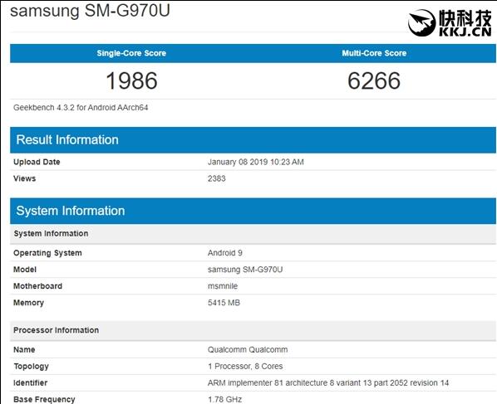
Task: Click the Processor Information subheader
Action: [253, 330]
